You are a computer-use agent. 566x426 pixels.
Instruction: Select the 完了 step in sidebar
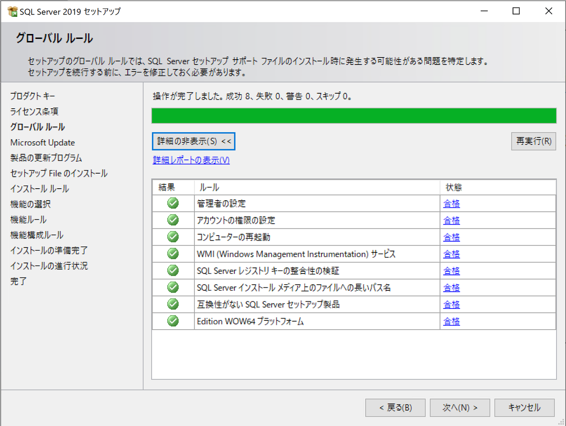19,281
